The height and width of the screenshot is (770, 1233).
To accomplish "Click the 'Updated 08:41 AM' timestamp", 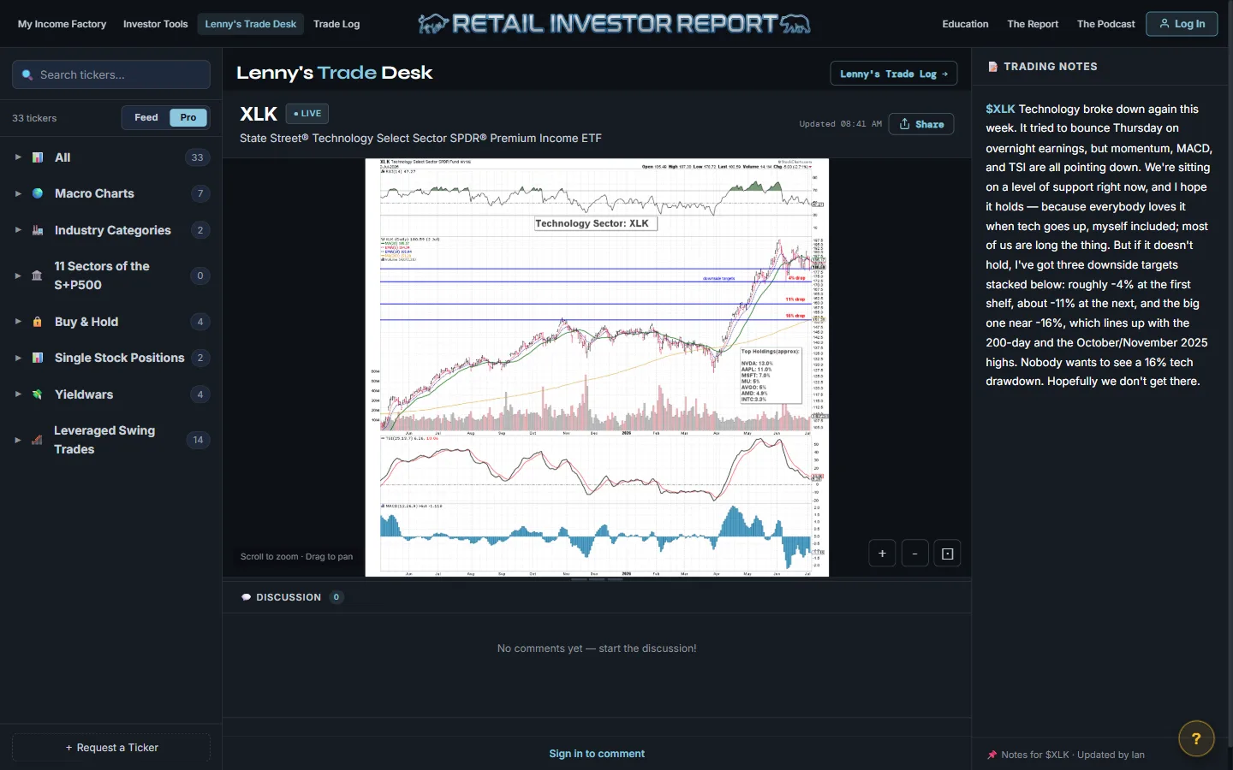I will (x=840, y=124).
